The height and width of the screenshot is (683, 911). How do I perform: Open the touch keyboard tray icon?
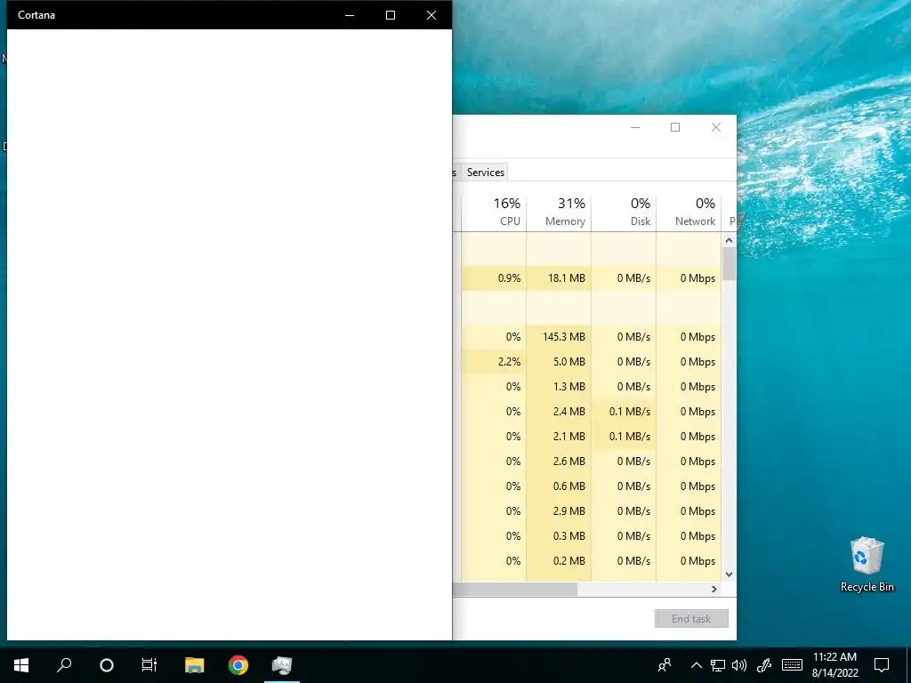tap(792, 665)
